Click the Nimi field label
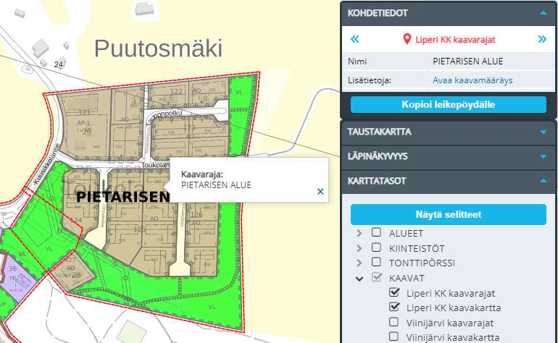This screenshot has width=558, height=343. tap(357, 62)
